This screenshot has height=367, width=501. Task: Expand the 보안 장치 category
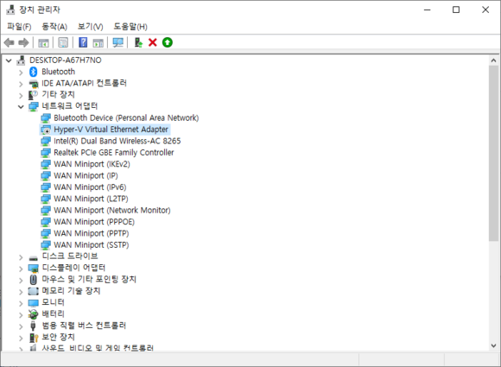21,338
